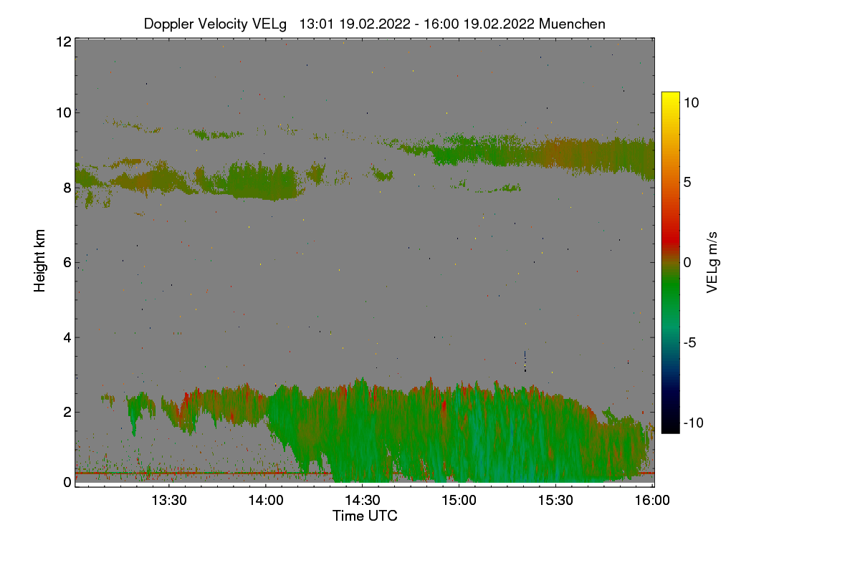Click colorbar tick label '0'
Image resolution: width=860 pixels, height=573 pixels.
pyautogui.click(x=687, y=263)
